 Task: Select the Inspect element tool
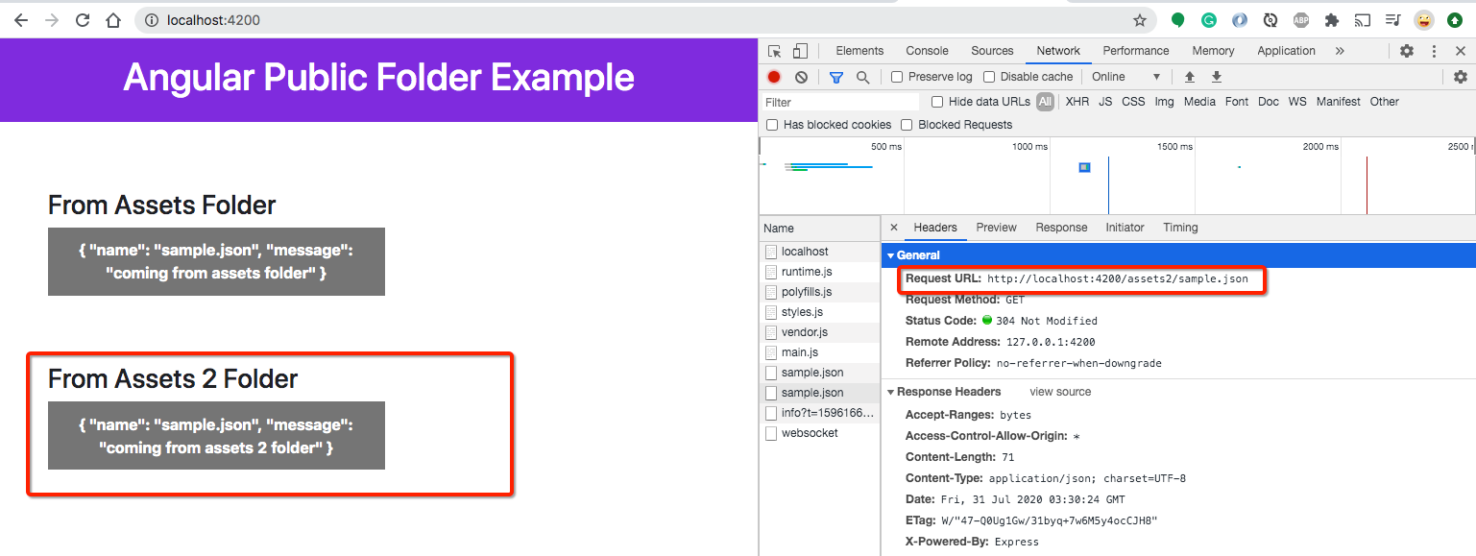[774, 50]
